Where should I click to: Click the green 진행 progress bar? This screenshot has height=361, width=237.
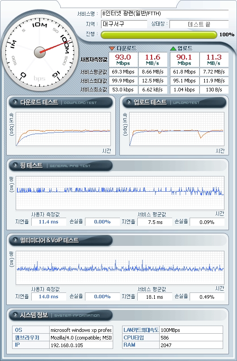coord(159,35)
